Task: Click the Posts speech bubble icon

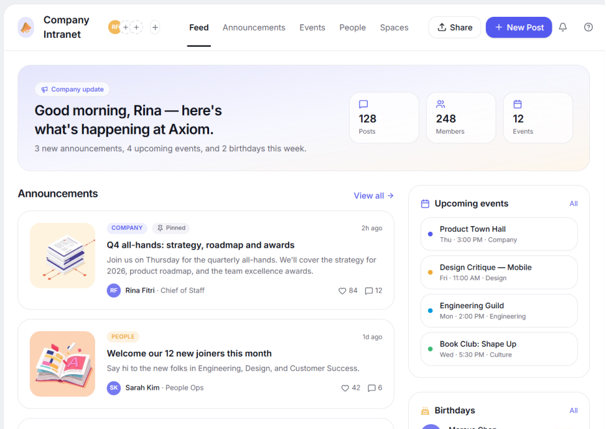Action: tap(363, 104)
